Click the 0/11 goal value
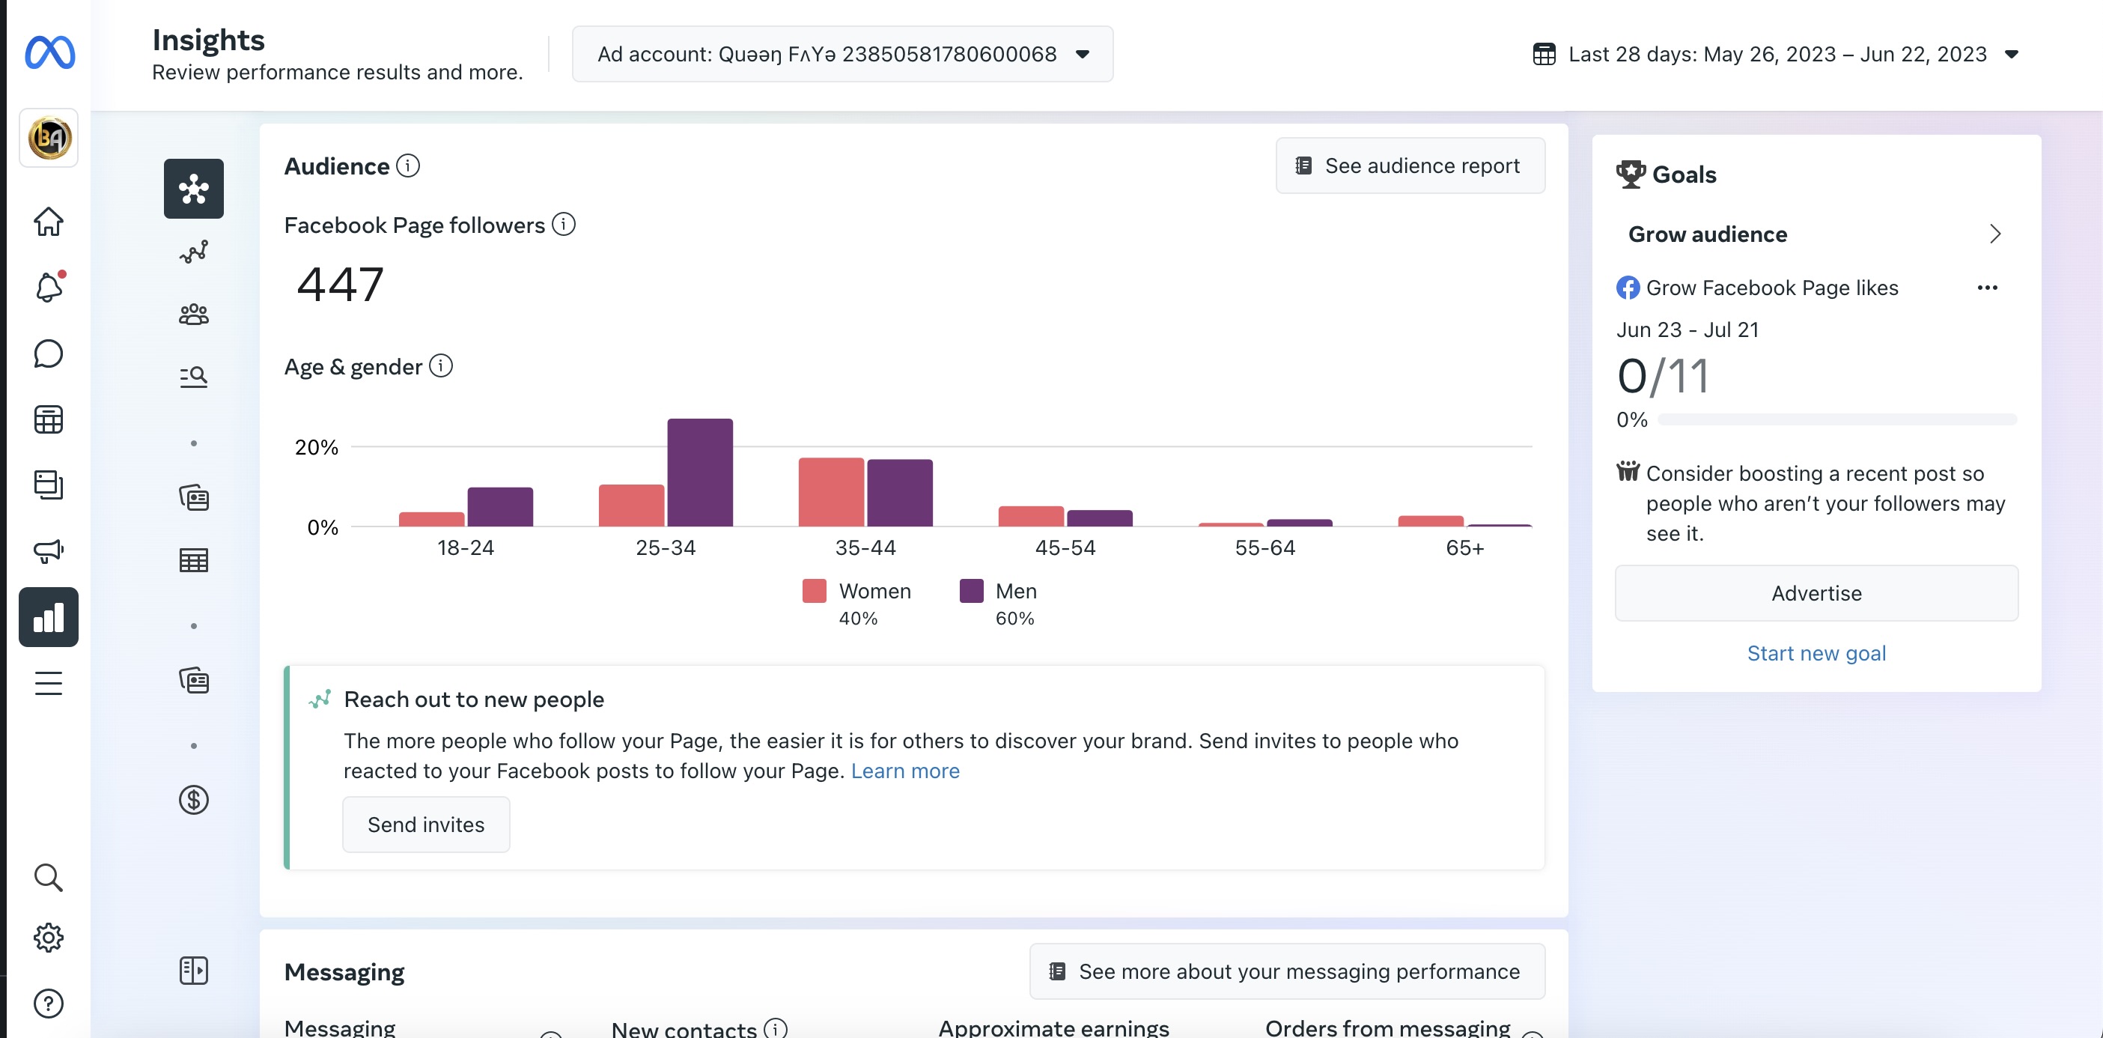The width and height of the screenshot is (2103, 1038). pyautogui.click(x=1663, y=377)
